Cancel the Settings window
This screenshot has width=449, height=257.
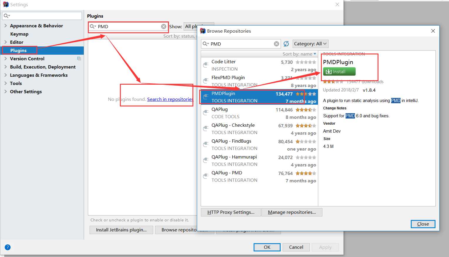click(x=296, y=247)
